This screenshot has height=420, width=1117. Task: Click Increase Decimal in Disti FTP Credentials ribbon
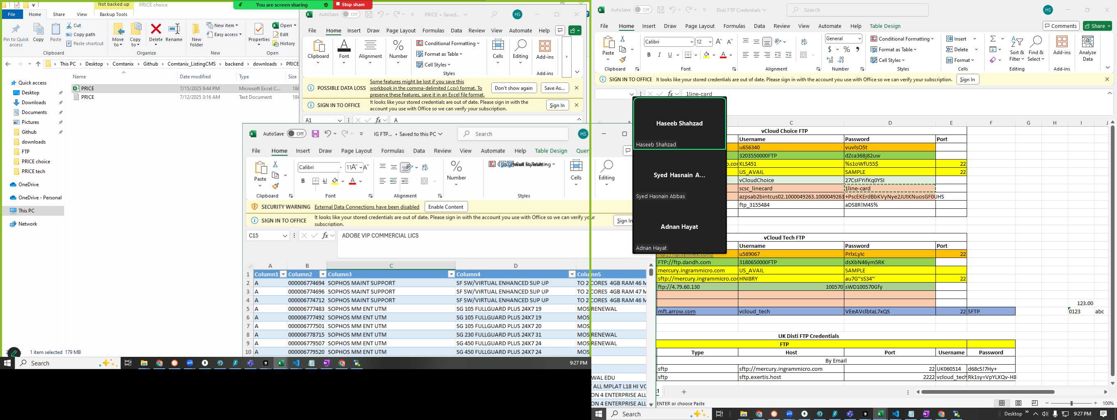click(x=830, y=60)
